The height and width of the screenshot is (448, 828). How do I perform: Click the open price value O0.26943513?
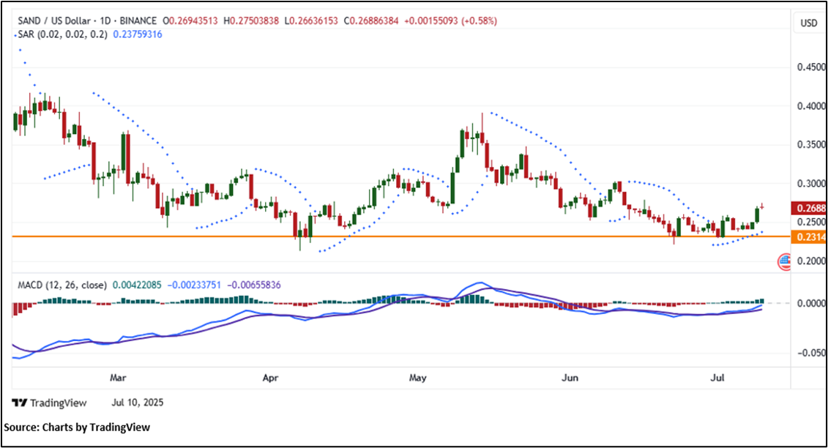click(x=190, y=21)
